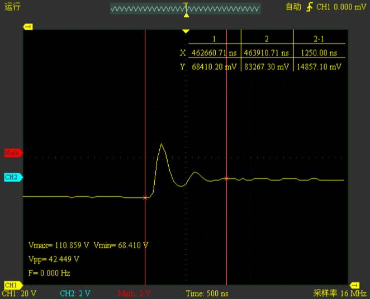The width and height of the screenshot is (370, 299).
Task: Toggle the 自动 trigger mode
Action: point(293,7)
